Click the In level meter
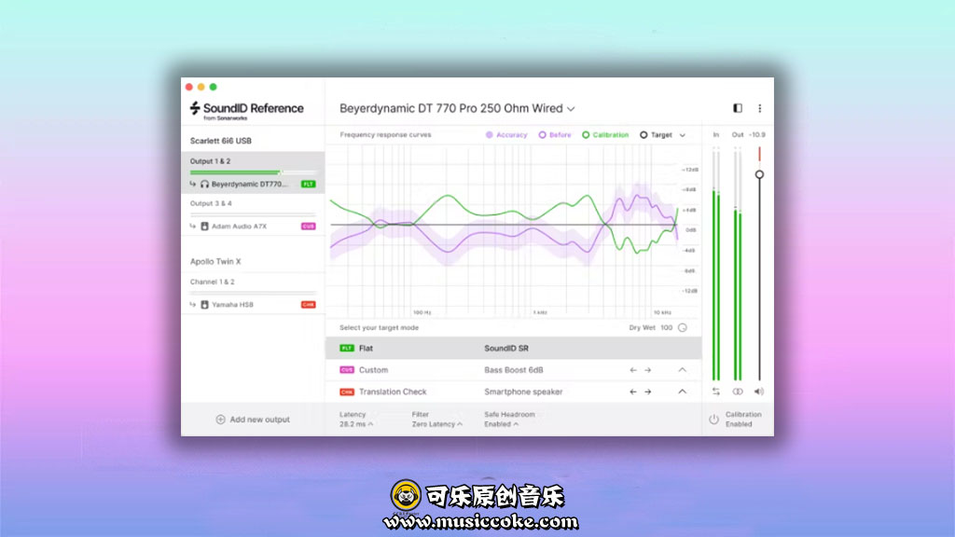This screenshot has height=537, width=955. coord(716,266)
